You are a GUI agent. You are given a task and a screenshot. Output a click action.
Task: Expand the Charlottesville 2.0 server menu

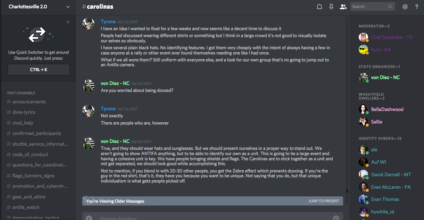click(x=68, y=7)
